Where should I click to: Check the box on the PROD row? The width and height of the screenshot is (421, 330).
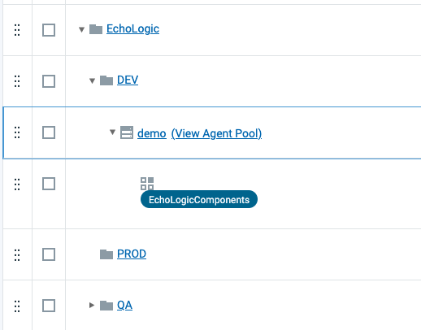(49, 254)
